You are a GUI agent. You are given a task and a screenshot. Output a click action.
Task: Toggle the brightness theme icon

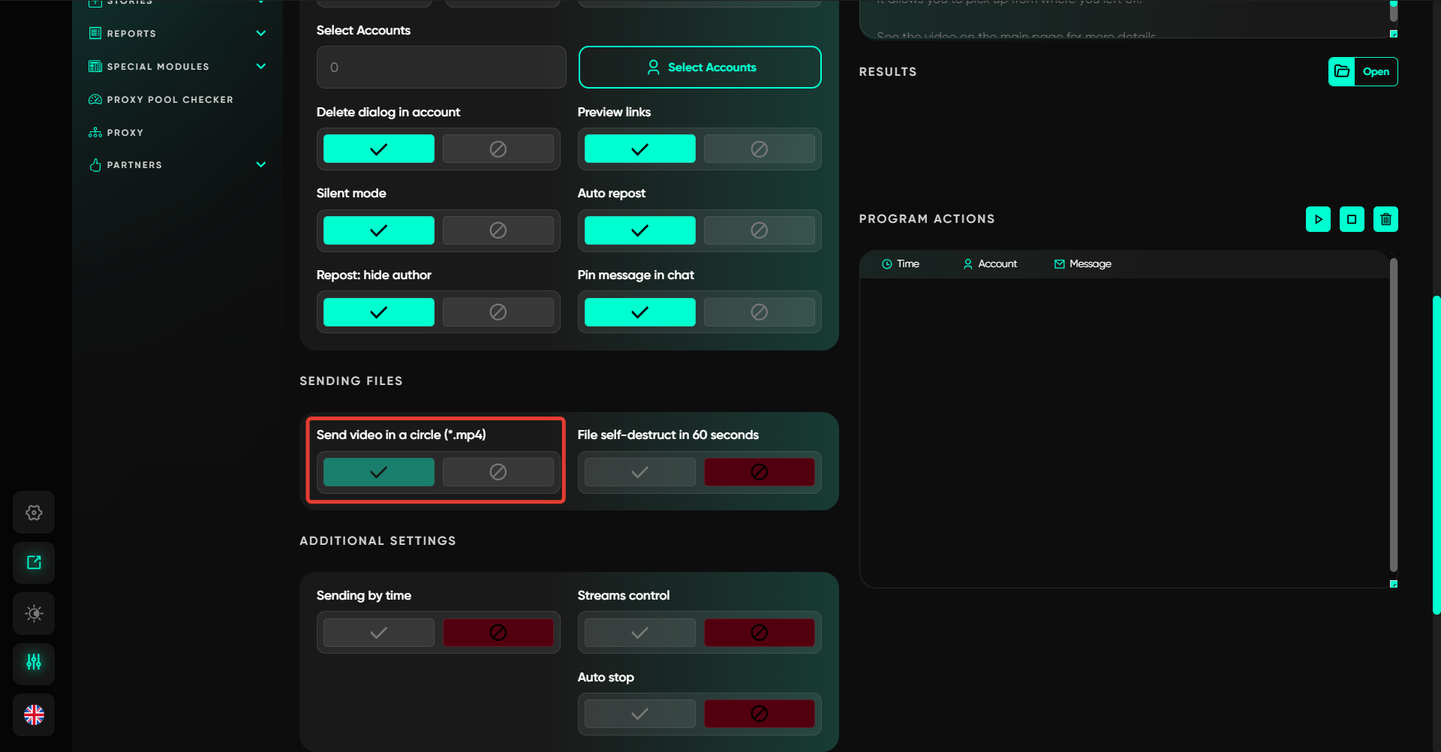34,613
